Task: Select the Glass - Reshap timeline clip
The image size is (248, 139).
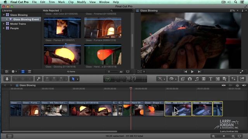Action: [x=202, y=109]
